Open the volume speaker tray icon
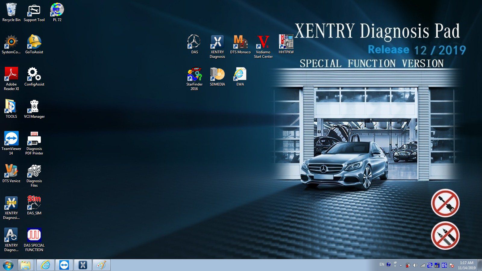482x271 pixels. [x=415, y=265]
